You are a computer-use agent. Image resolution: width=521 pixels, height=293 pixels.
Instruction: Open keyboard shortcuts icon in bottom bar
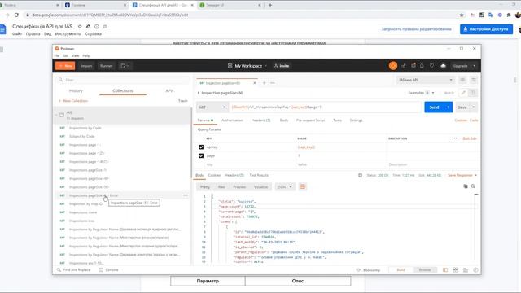click(466, 269)
